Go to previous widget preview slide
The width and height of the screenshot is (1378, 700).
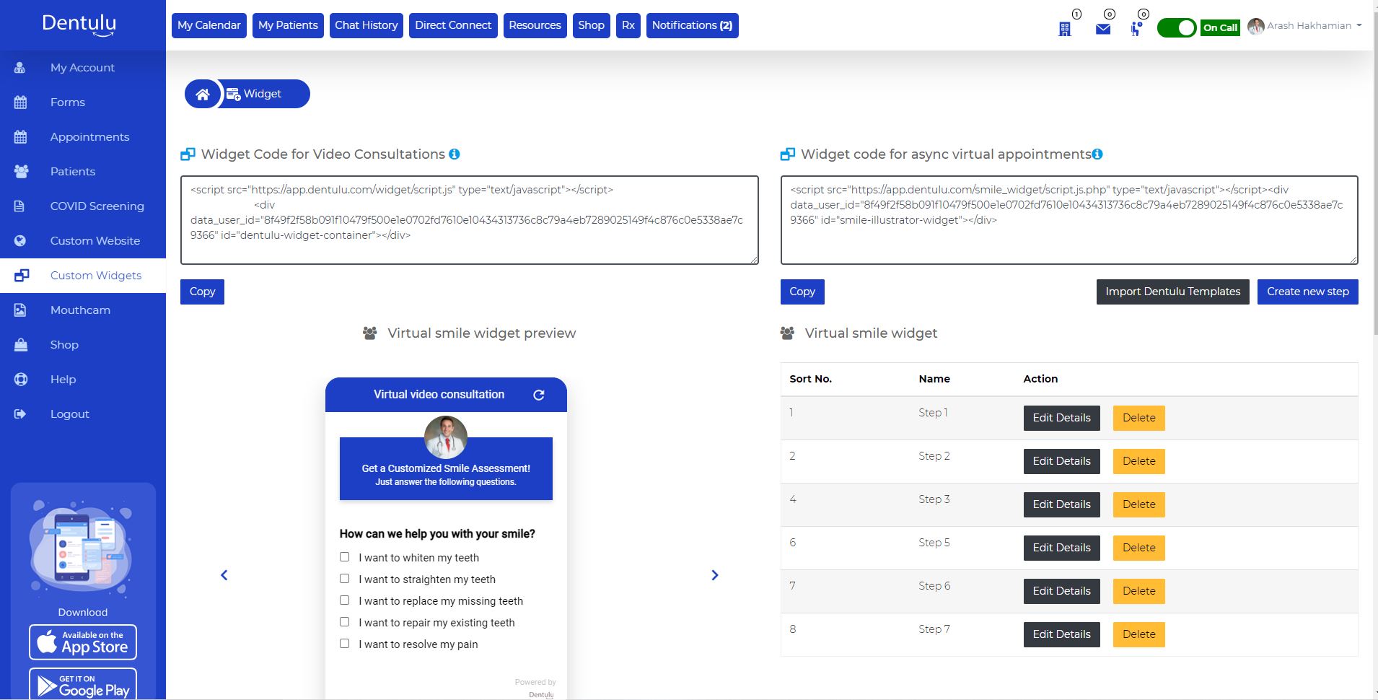pos(224,575)
